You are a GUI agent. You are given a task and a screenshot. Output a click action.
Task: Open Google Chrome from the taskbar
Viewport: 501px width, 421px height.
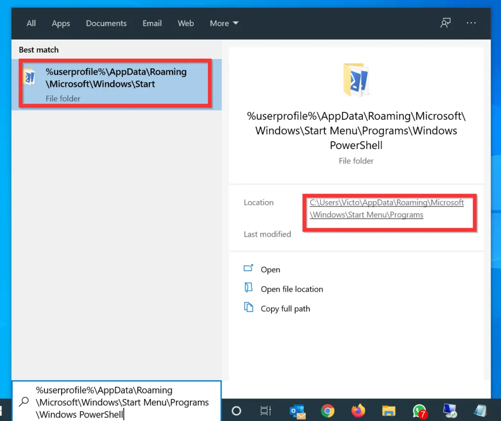328,411
